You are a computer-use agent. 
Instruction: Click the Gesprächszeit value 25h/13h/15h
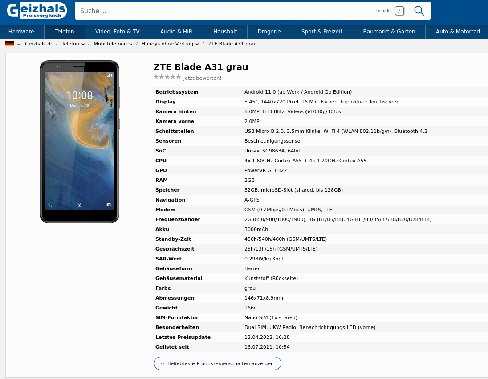coord(281,249)
